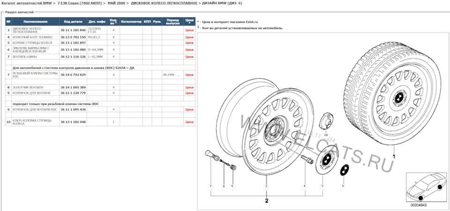
Task: Click callout 5 below the hub cap
Action: tap(322, 186)
